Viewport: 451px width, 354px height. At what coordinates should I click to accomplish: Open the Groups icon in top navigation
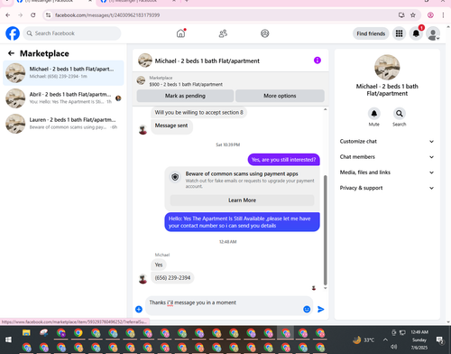pyautogui.click(x=264, y=33)
